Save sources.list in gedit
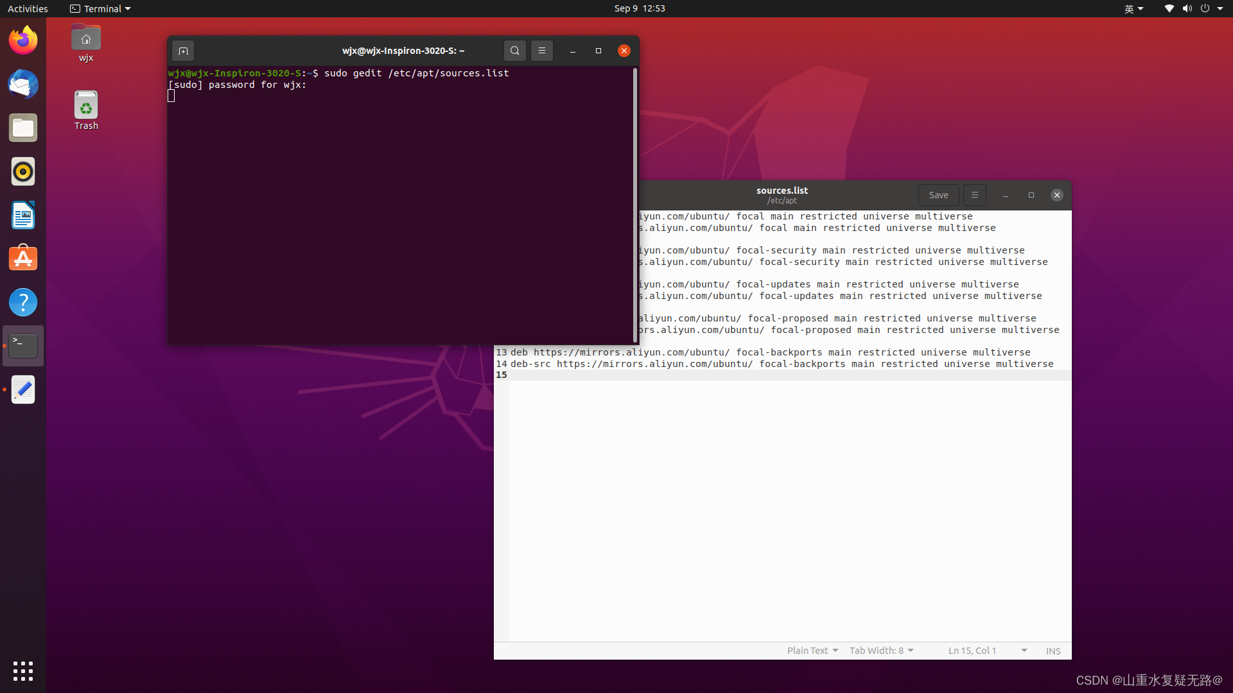 (938, 195)
